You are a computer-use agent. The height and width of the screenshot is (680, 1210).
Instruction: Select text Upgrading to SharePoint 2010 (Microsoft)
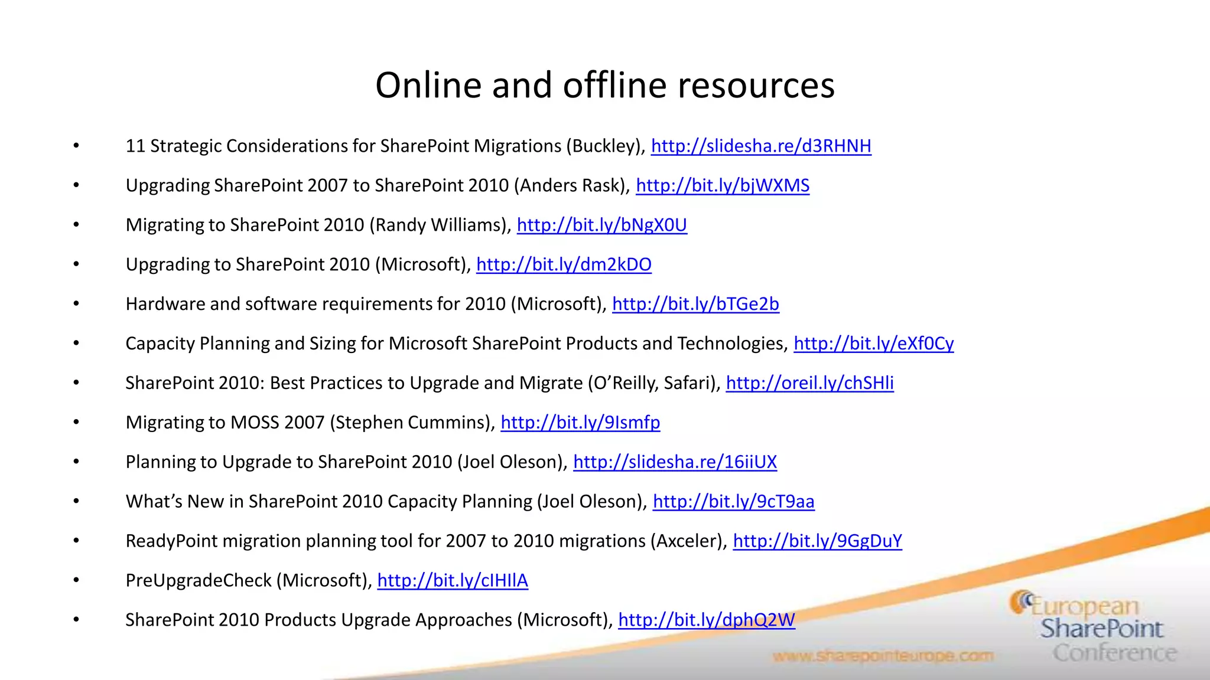point(298,264)
